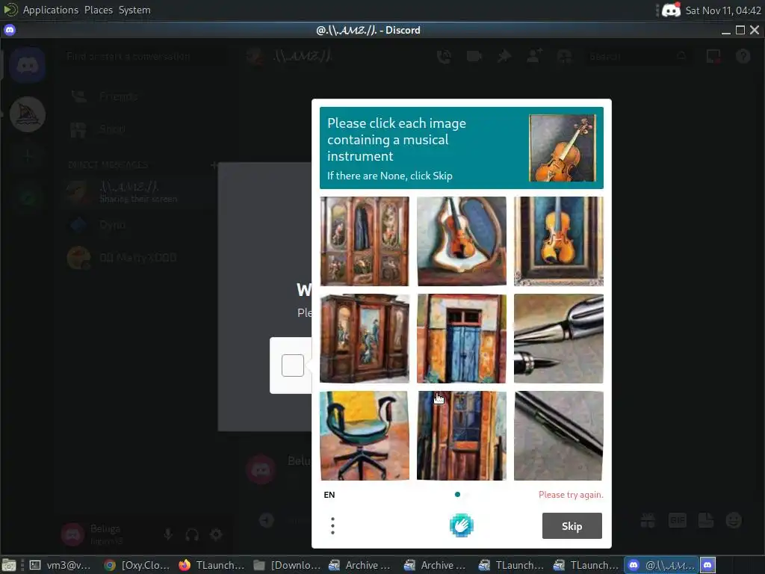The height and width of the screenshot is (574, 765).
Task: Open the sailboat server icon
Action: click(x=28, y=114)
